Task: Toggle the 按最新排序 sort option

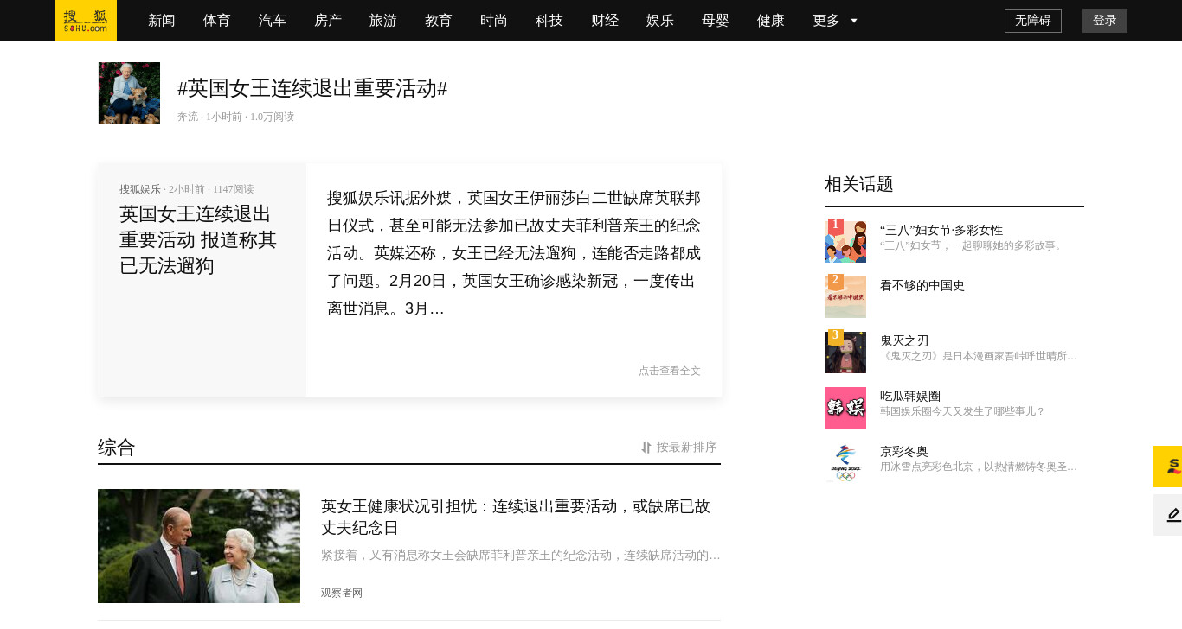Action: pyautogui.click(x=679, y=448)
